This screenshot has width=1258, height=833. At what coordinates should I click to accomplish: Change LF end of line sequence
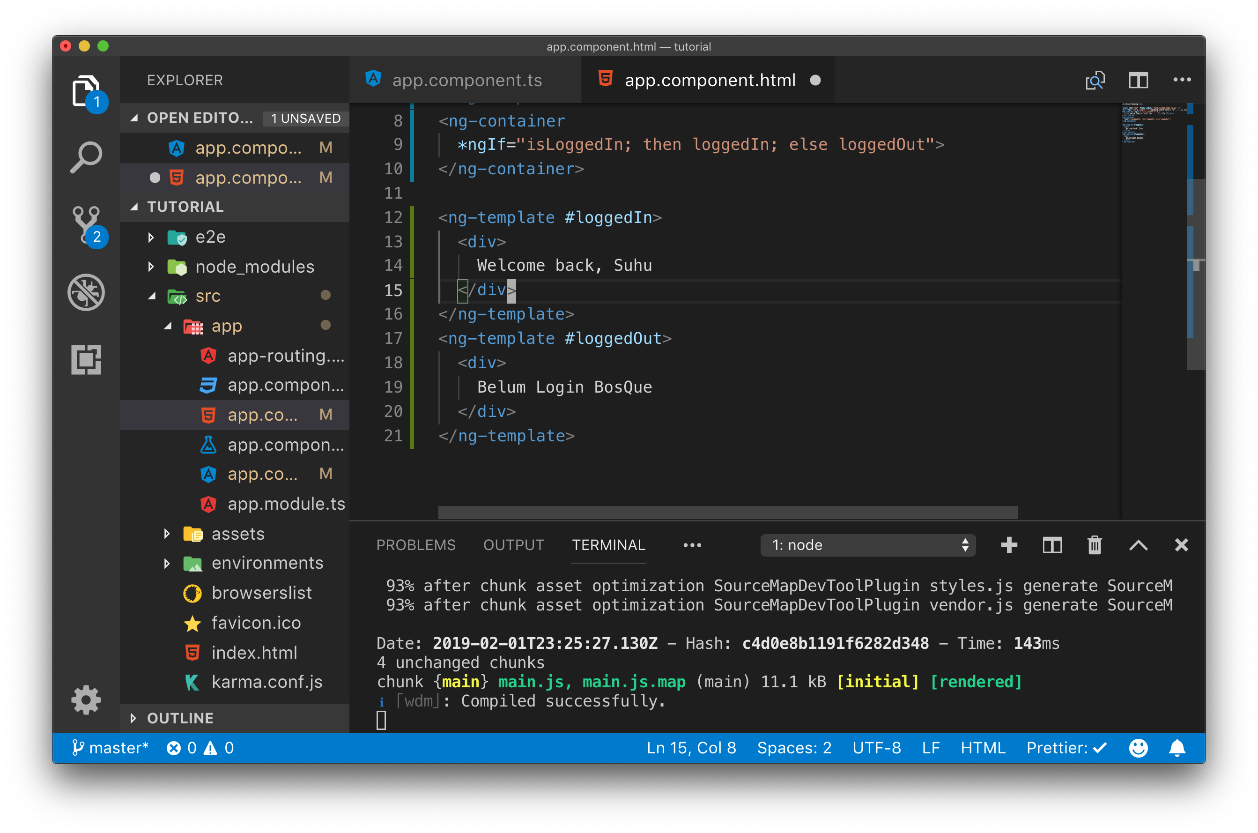pyautogui.click(x=931, y=748)
